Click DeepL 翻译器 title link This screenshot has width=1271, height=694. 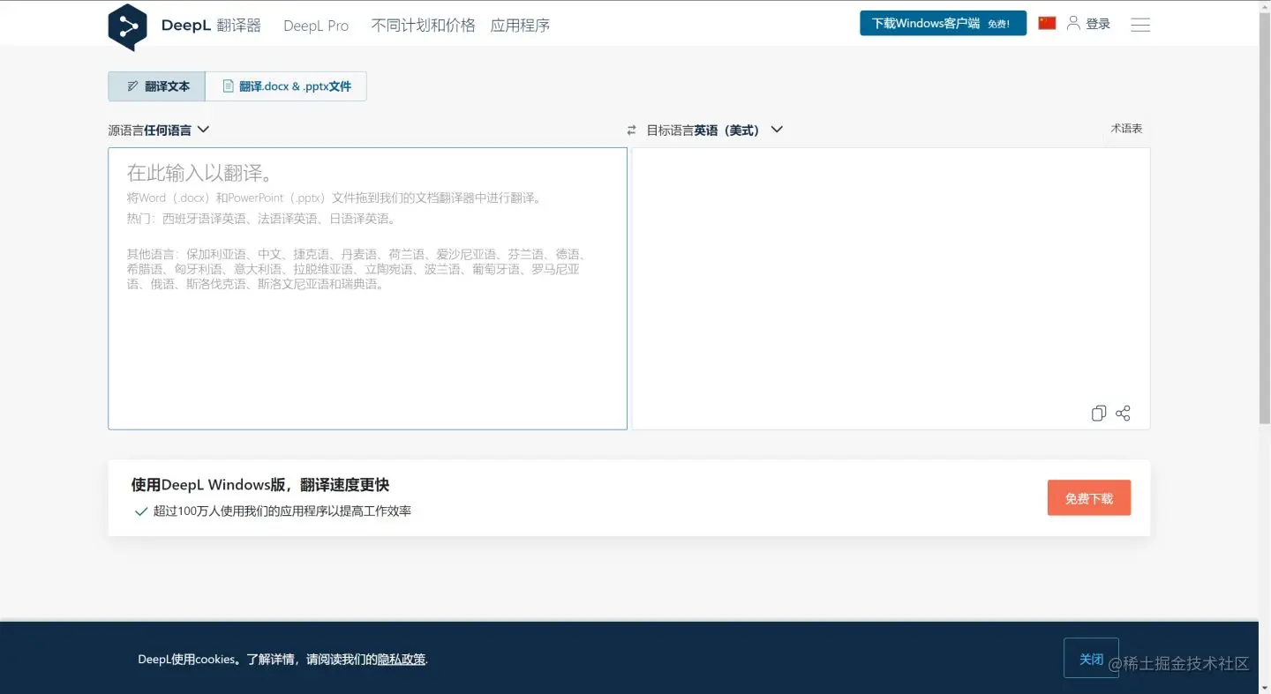pyautogui.click(x=211, y=26)
